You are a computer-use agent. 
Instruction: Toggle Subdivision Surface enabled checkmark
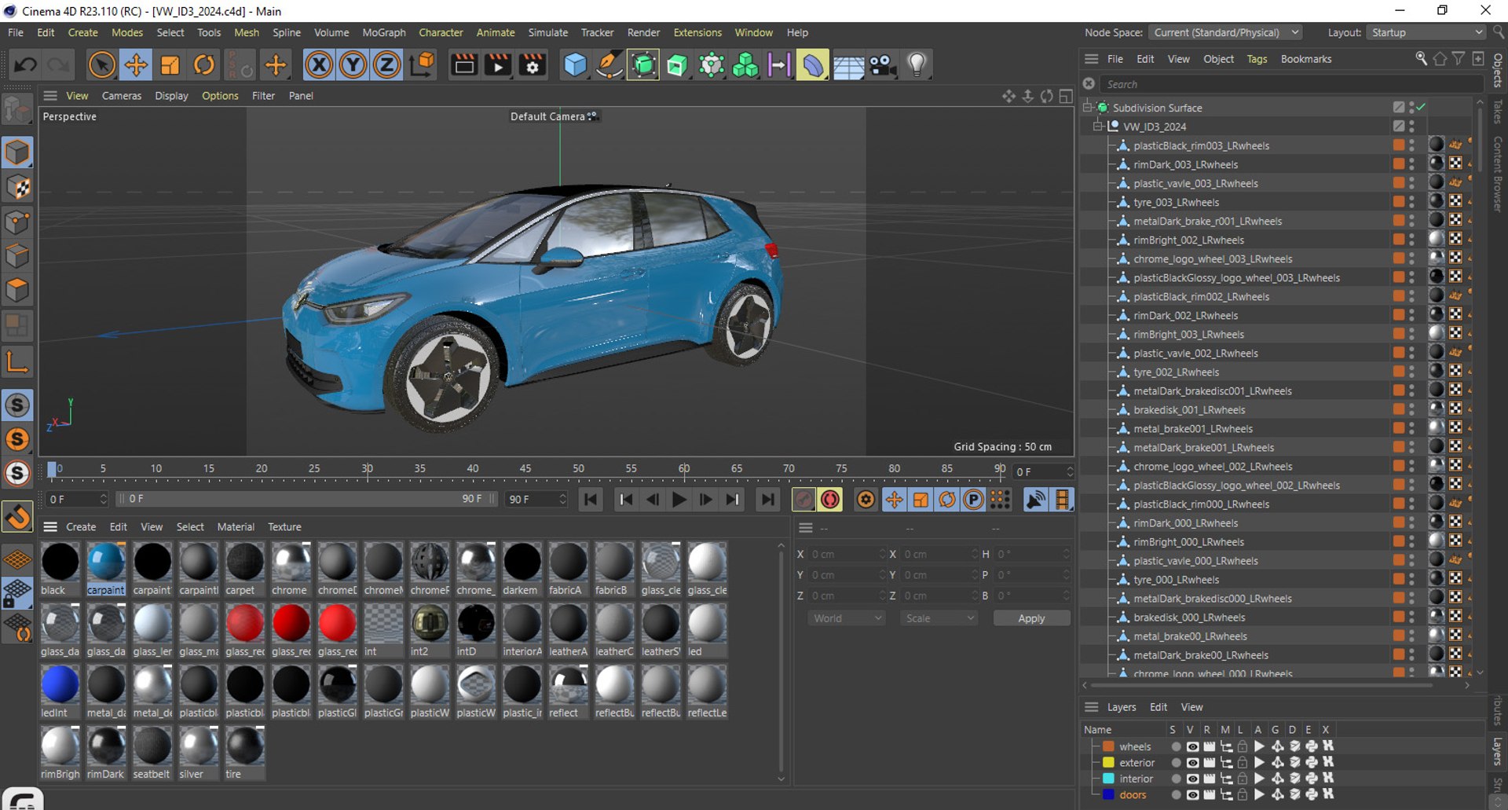coord(1421,107)
